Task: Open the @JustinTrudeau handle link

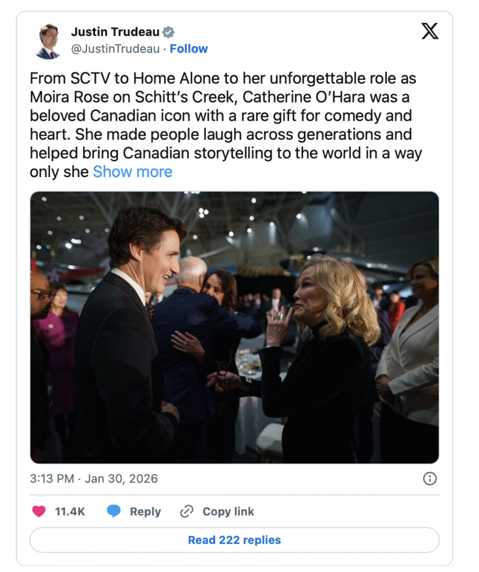Action: (115, 49)
